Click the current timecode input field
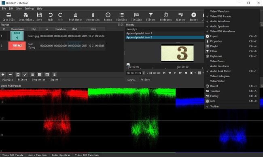This screenshot has width=263, height=157. 134,73
